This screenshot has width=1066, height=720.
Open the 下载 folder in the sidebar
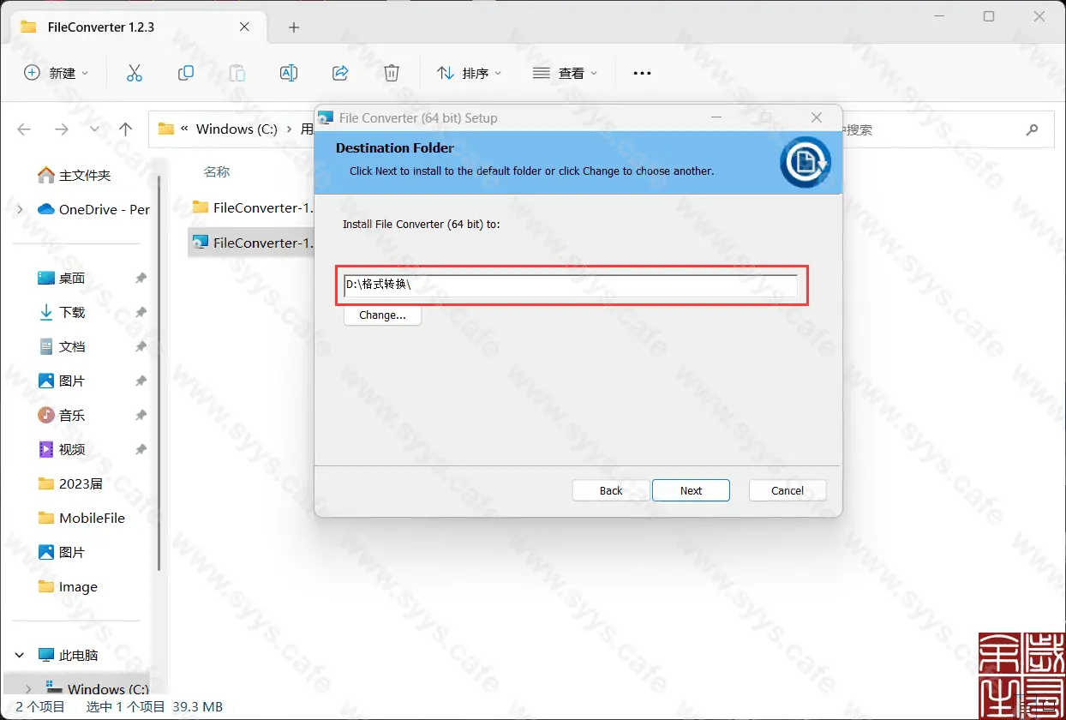point(71,312)
